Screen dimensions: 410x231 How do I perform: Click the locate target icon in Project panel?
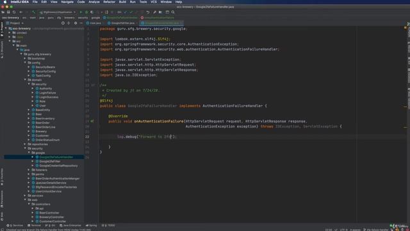[x=63, y=23]
